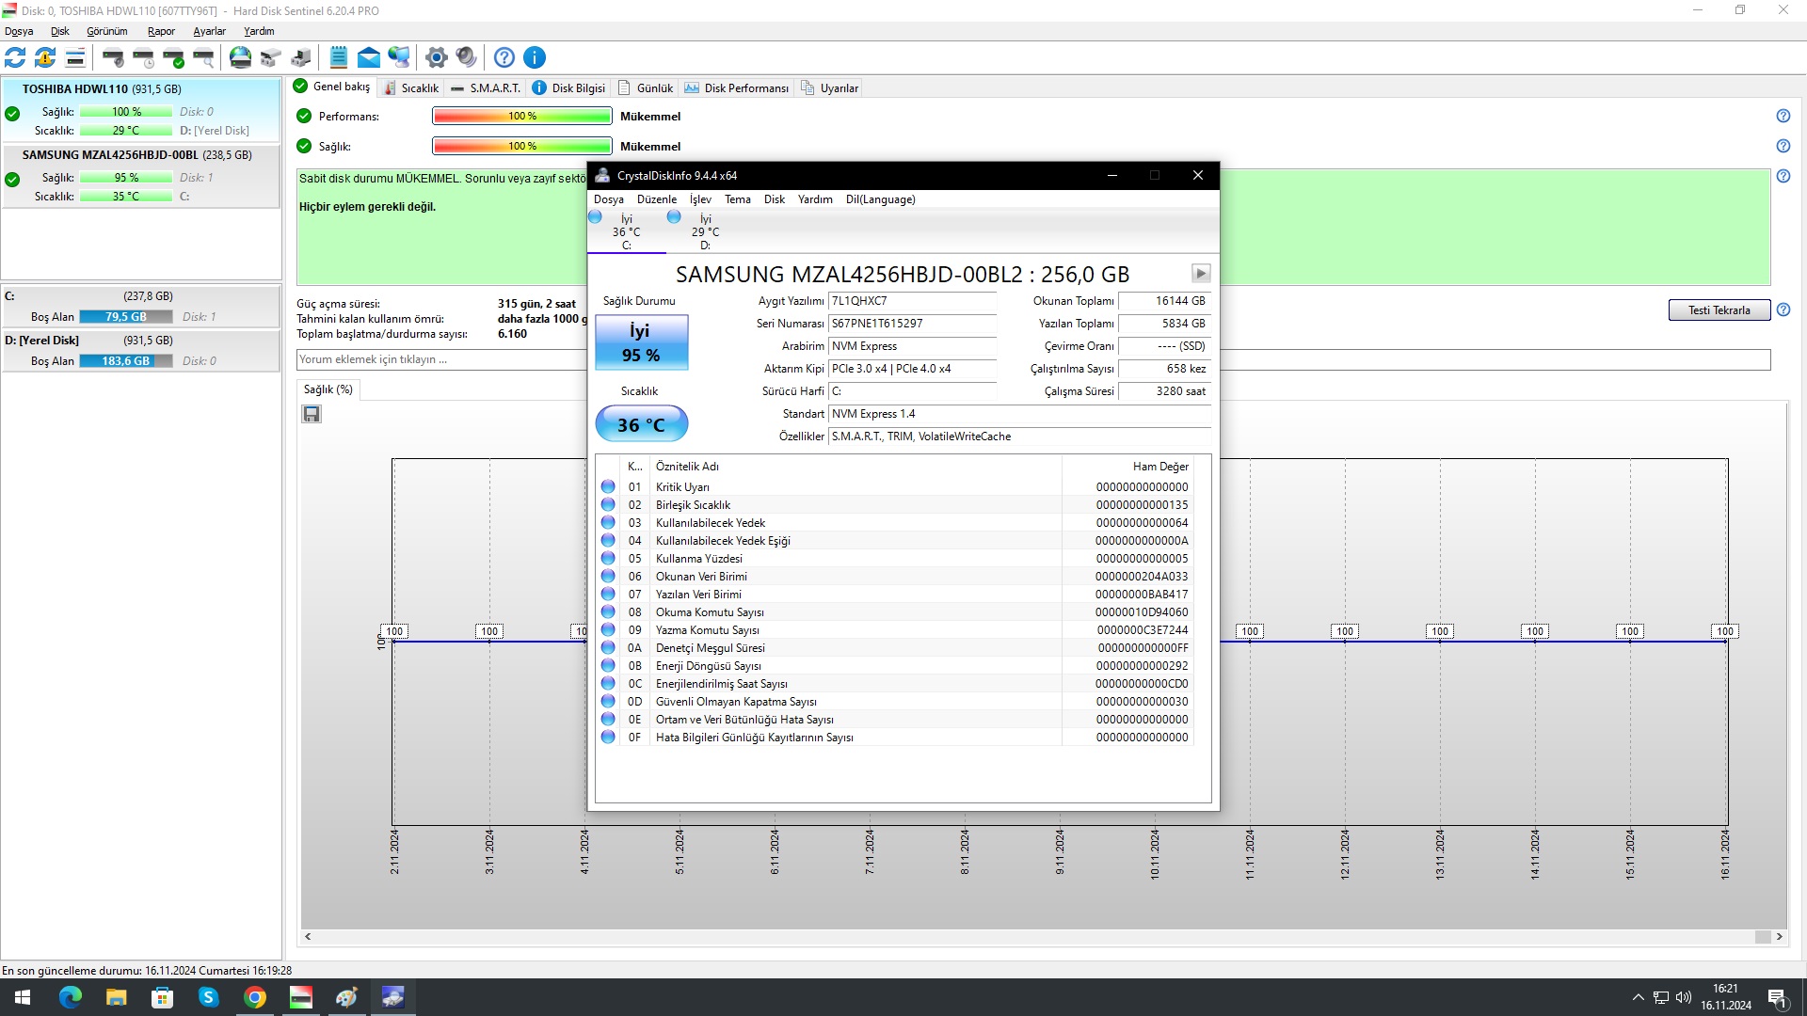Click the İyi 95 % health status box
This screenshot has width=1807, height=1016.
click(x=641, y=342)
